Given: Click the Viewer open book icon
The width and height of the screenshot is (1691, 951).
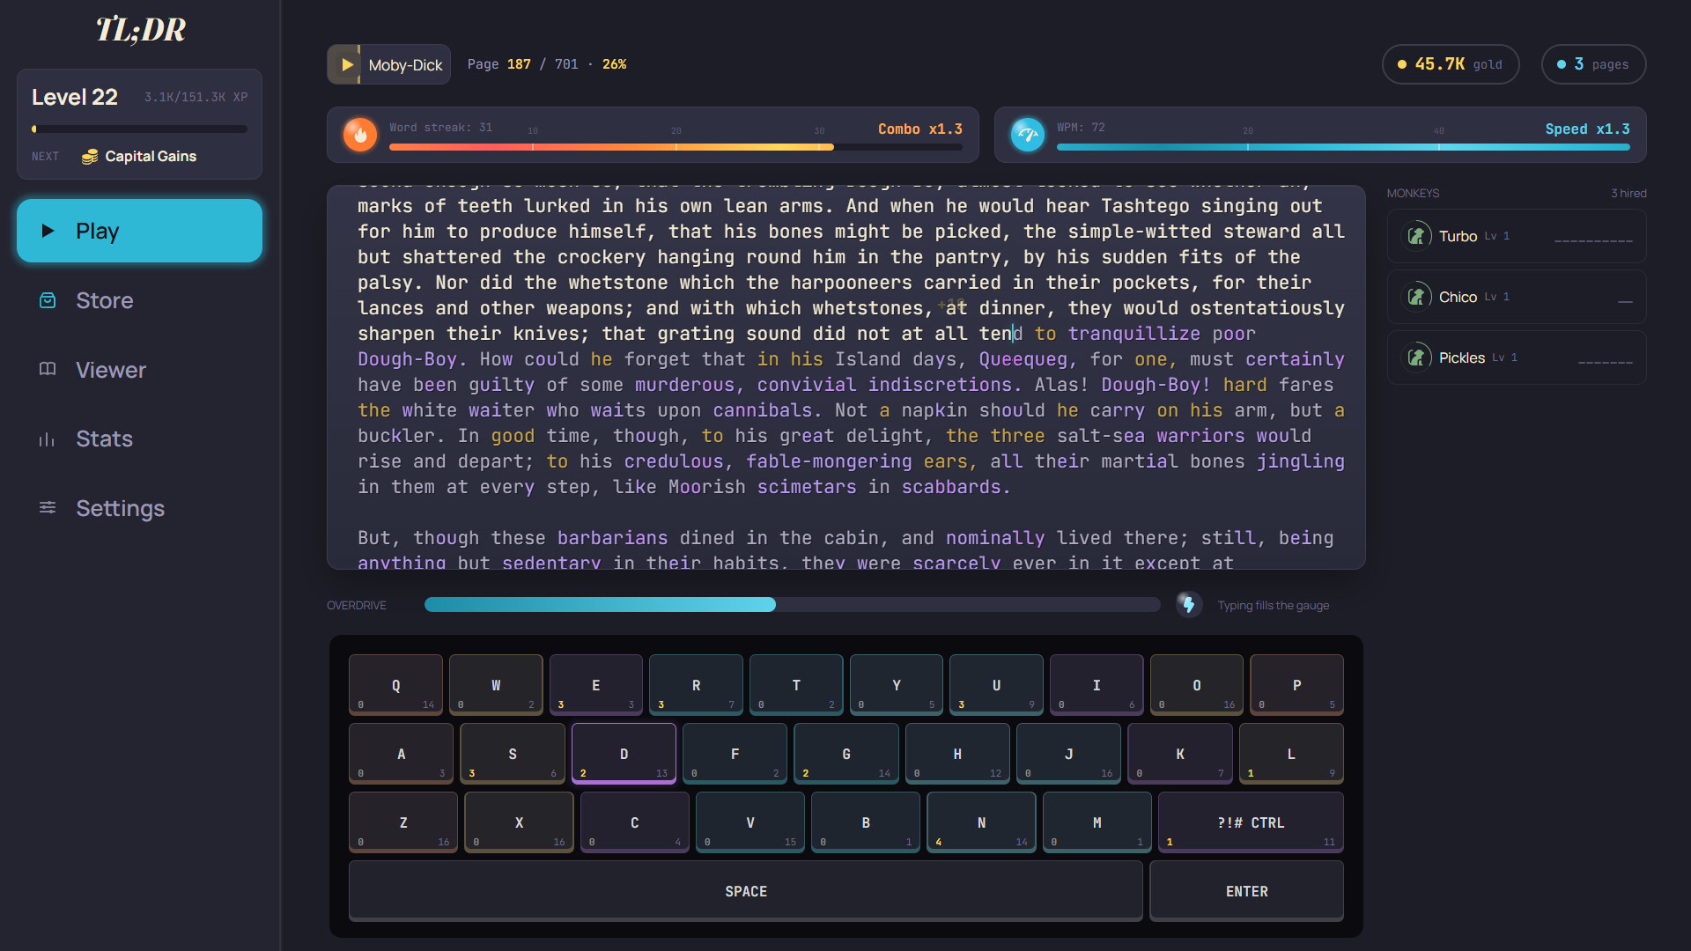Looking at the screenshot, I should [48, 369].
